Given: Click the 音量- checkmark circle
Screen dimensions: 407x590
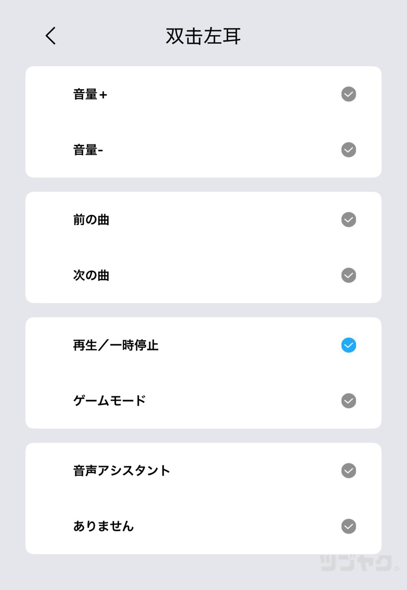Looking at the screenshot, I should tap(348, 150).
